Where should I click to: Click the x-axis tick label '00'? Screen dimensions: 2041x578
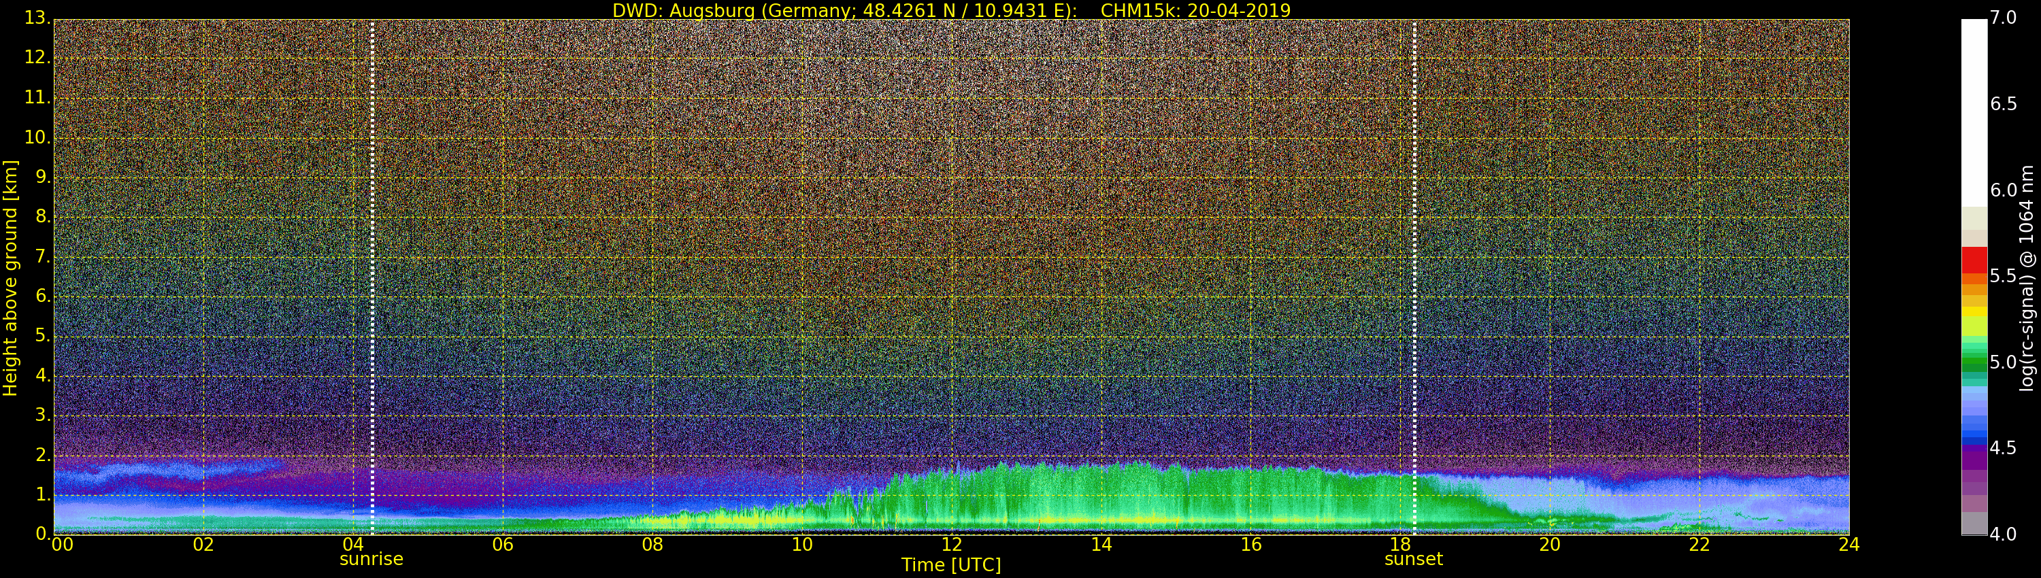pos(62,545)
